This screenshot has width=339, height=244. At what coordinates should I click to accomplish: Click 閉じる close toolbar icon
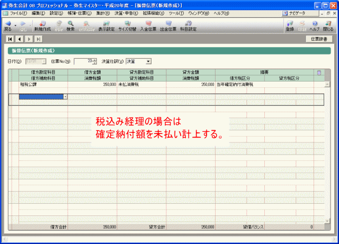click(328, 26)
